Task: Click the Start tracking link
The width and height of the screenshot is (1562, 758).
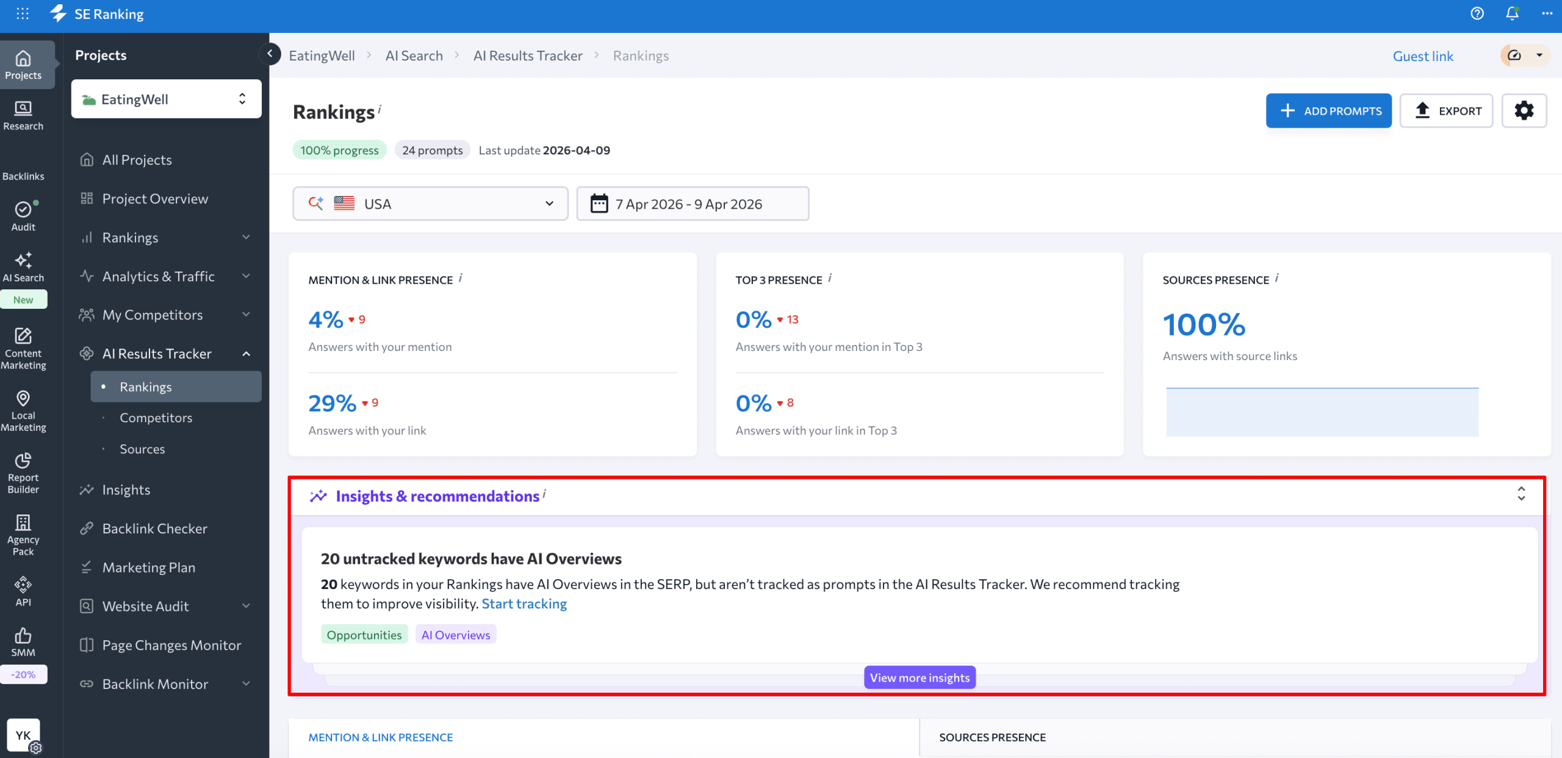Action: coord(524,603)
